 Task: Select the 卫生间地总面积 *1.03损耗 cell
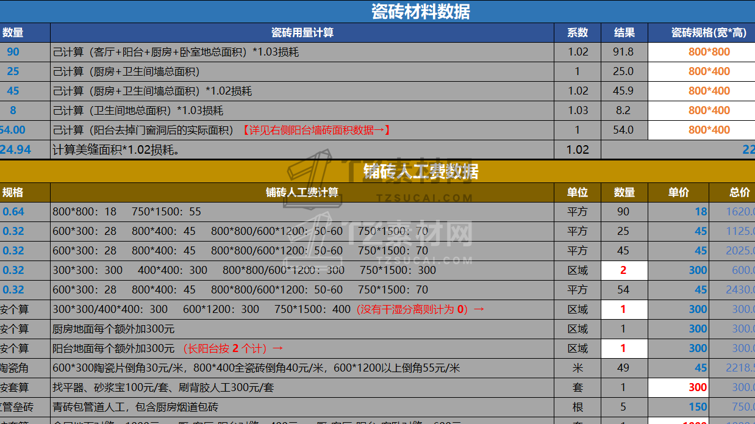point(302,110)
